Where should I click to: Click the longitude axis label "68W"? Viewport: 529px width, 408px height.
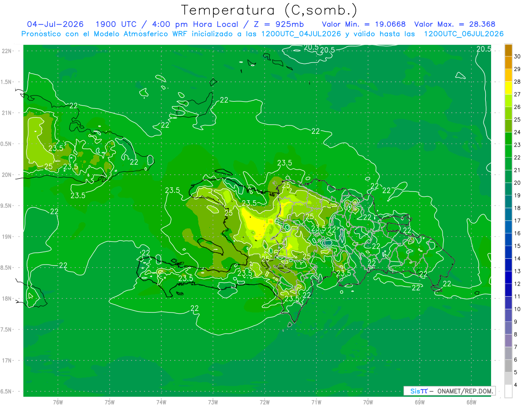click(x=471, y=402)
